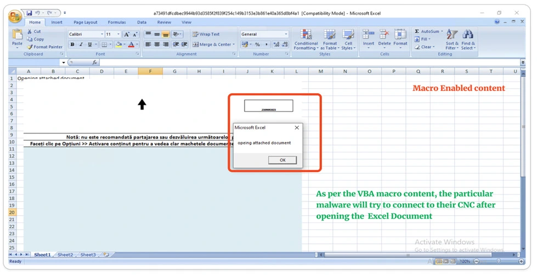Apply Percent Style format

click(x=258, y=44)
